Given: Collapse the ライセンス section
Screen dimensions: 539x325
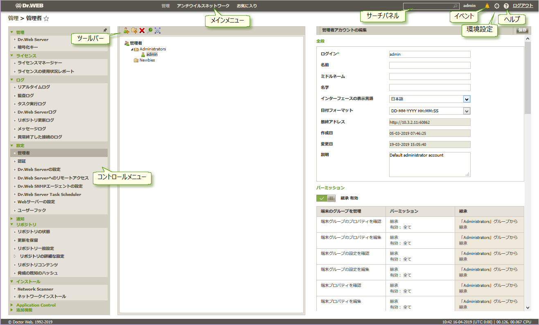Looking at the screenshot, I should [12, 55].
